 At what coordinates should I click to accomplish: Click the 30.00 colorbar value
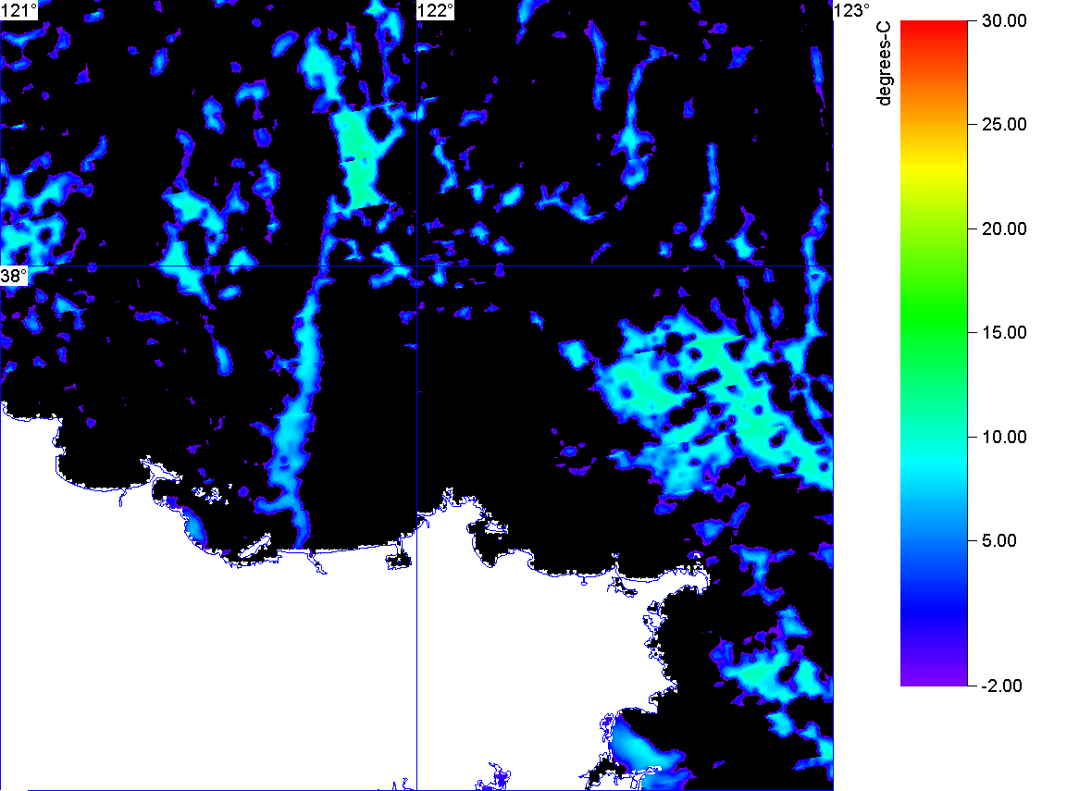[x=1004, y=20]
